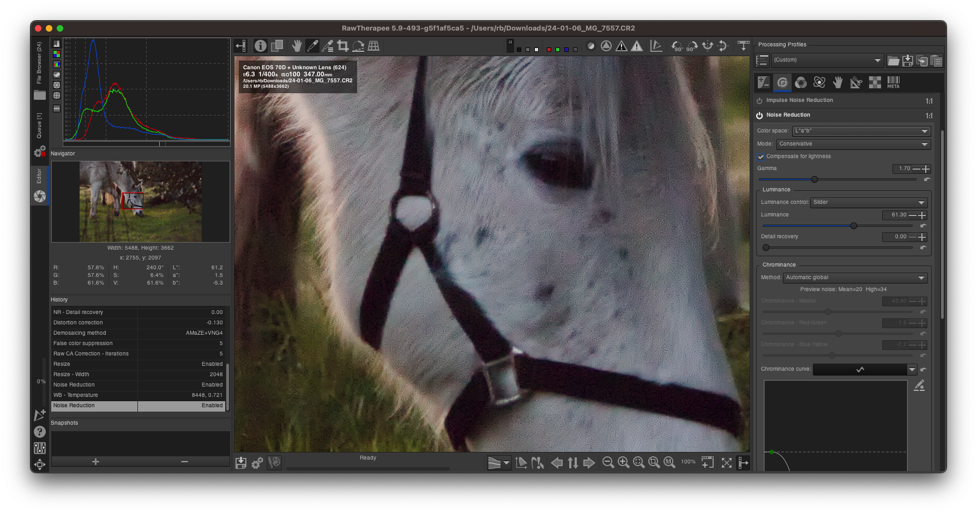Click the zoom in magnifier icon
Screen dimensions: 977x513
point(623,463)
